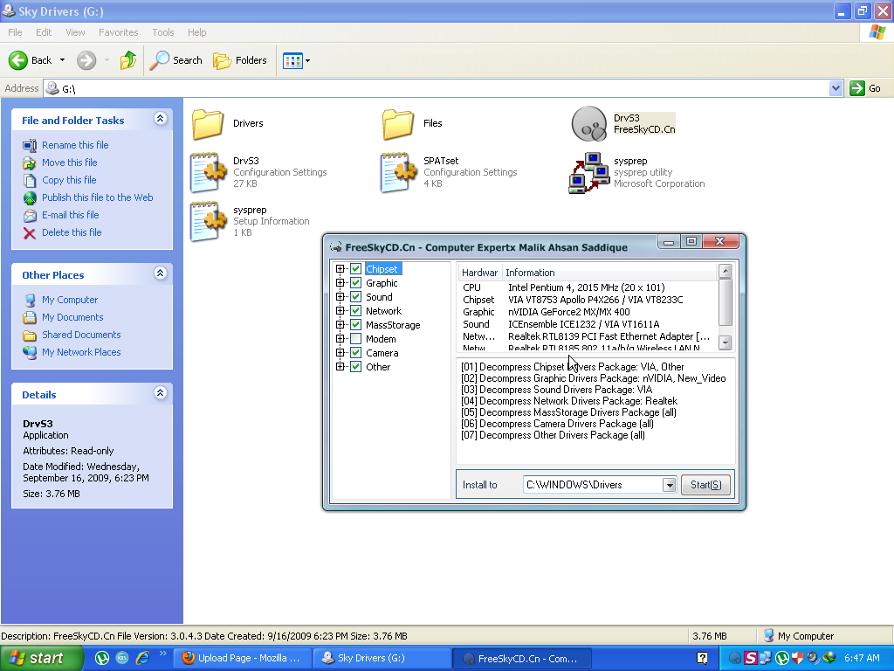Enable the Modem driver checkbox

tap(355, 339)
